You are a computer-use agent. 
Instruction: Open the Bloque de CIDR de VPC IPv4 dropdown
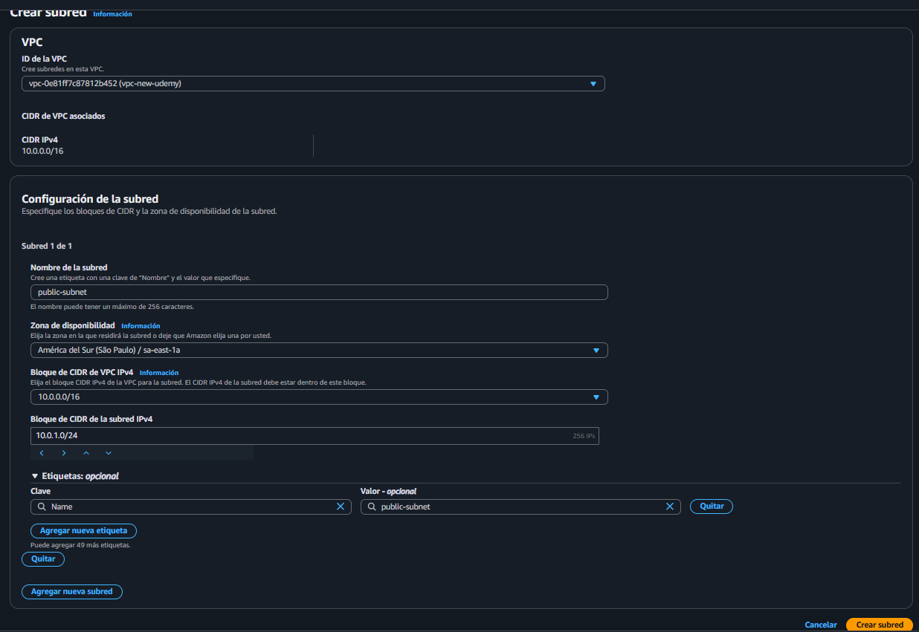(x=319, y=397)
